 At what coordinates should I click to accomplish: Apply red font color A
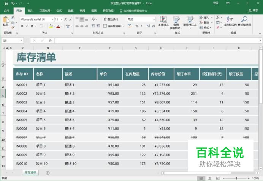point(58,26)
